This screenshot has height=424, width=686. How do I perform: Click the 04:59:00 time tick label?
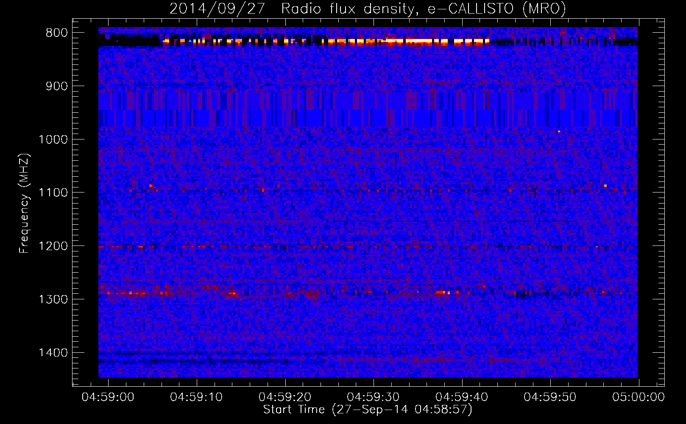[x=108, y=397]
